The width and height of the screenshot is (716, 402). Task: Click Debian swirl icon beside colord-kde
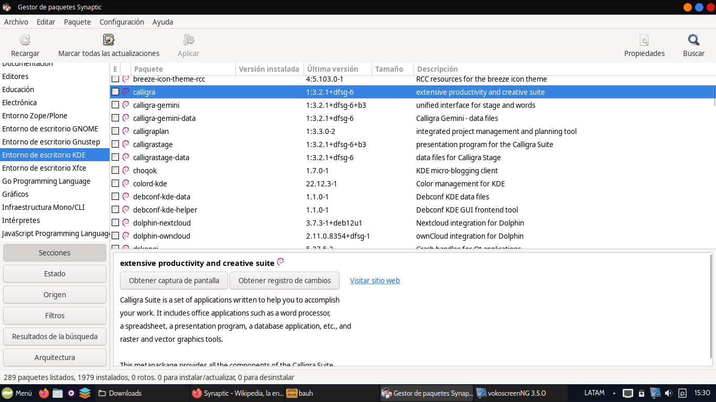point(126,183)
